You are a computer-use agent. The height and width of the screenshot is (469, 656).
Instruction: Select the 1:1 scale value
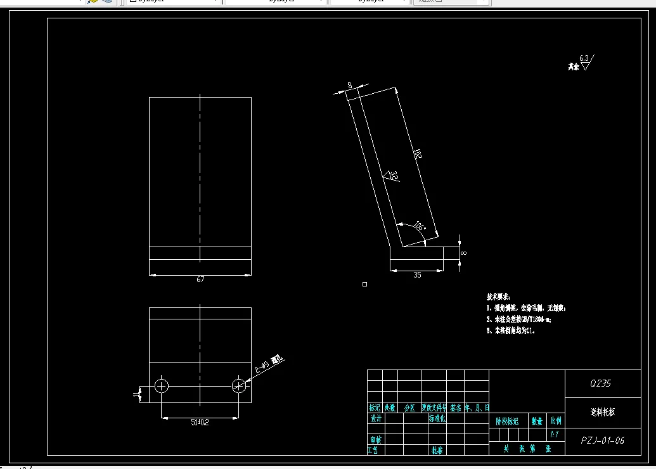(555, 434)
